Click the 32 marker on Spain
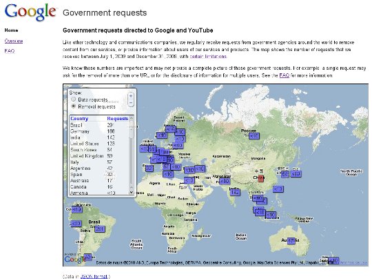The width and height of the screenshot is (372, 279). pyautogui.click(x=149, y=169)
